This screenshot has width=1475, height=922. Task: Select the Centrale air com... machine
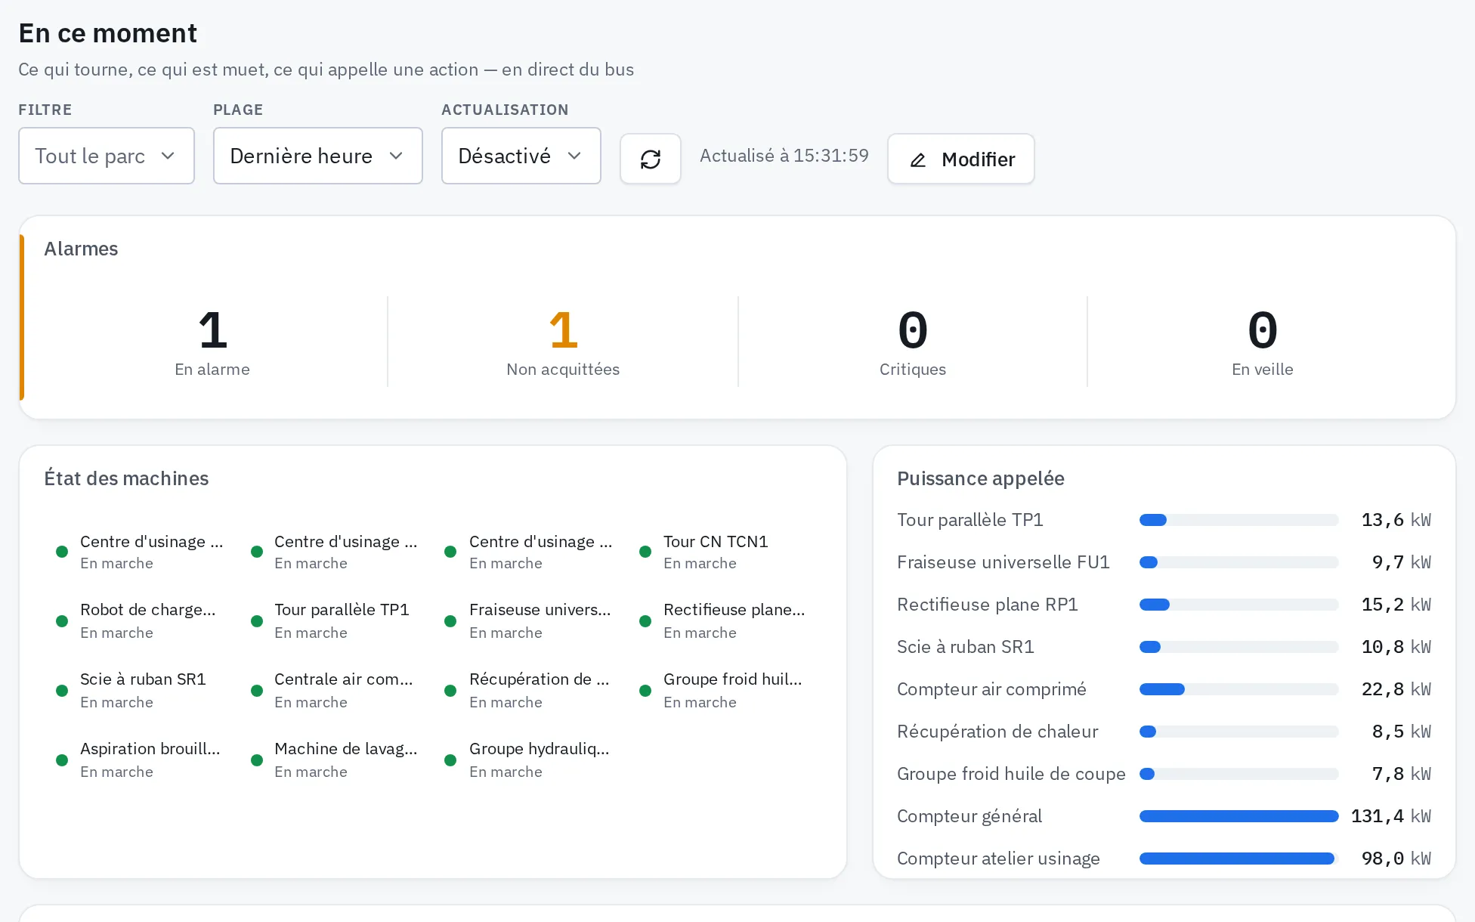click(x=336, y=690)
